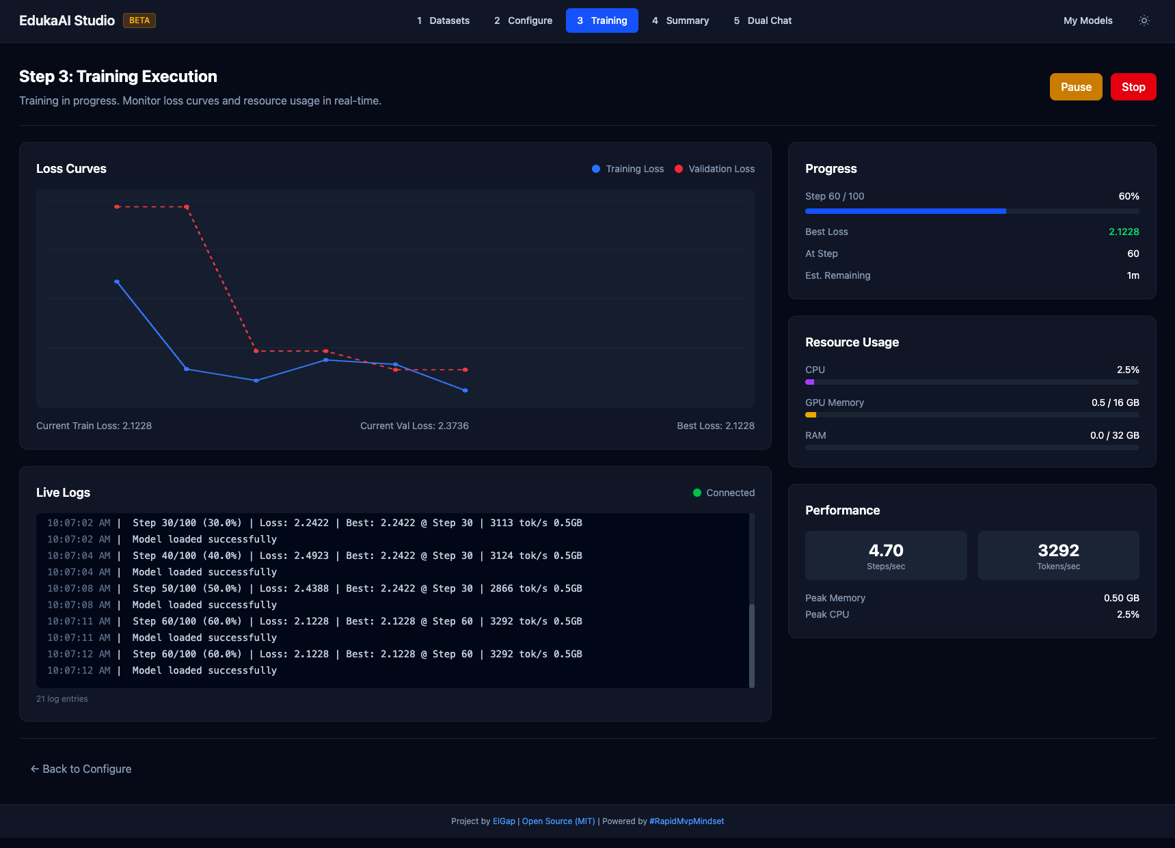Toggle Training Loss series in chart legend
Screen dimensions: 1175x848
point(627,169)
